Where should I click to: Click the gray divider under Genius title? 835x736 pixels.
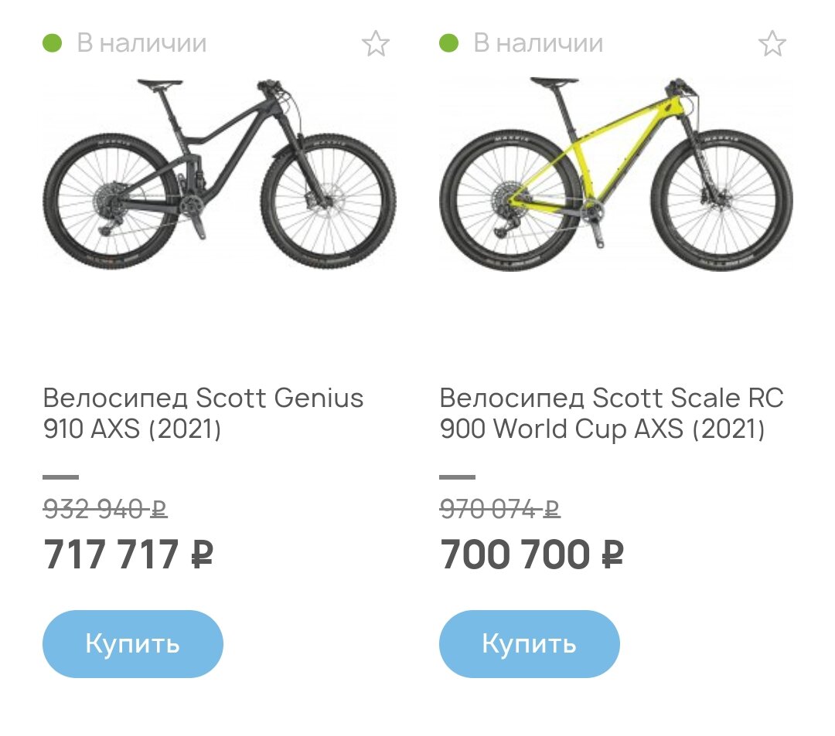click(x=61, y=477)
